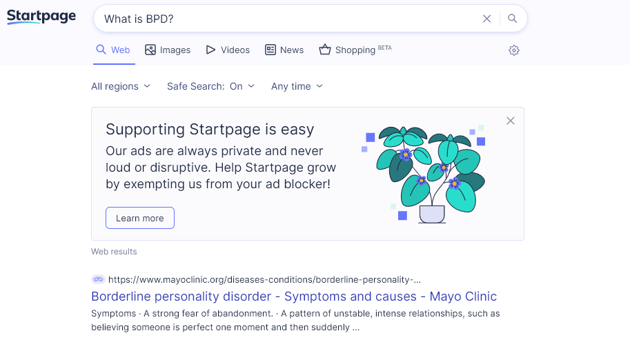Open the Shopping BETA tab

pyautogui.click(x=355, y=50)
